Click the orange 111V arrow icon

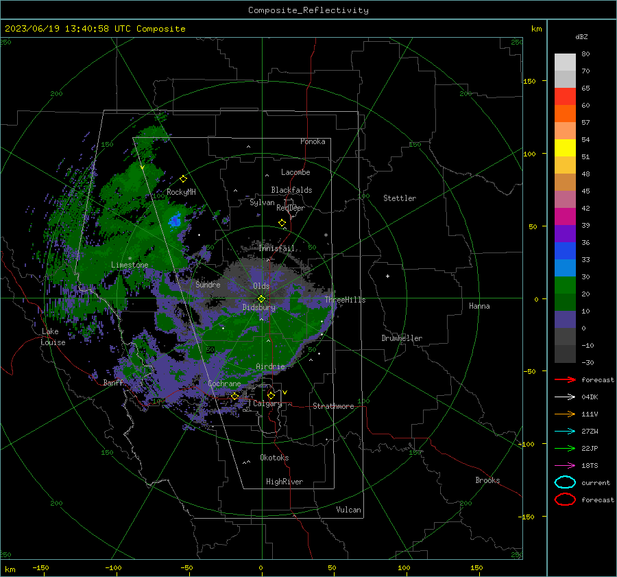point(565,414)
